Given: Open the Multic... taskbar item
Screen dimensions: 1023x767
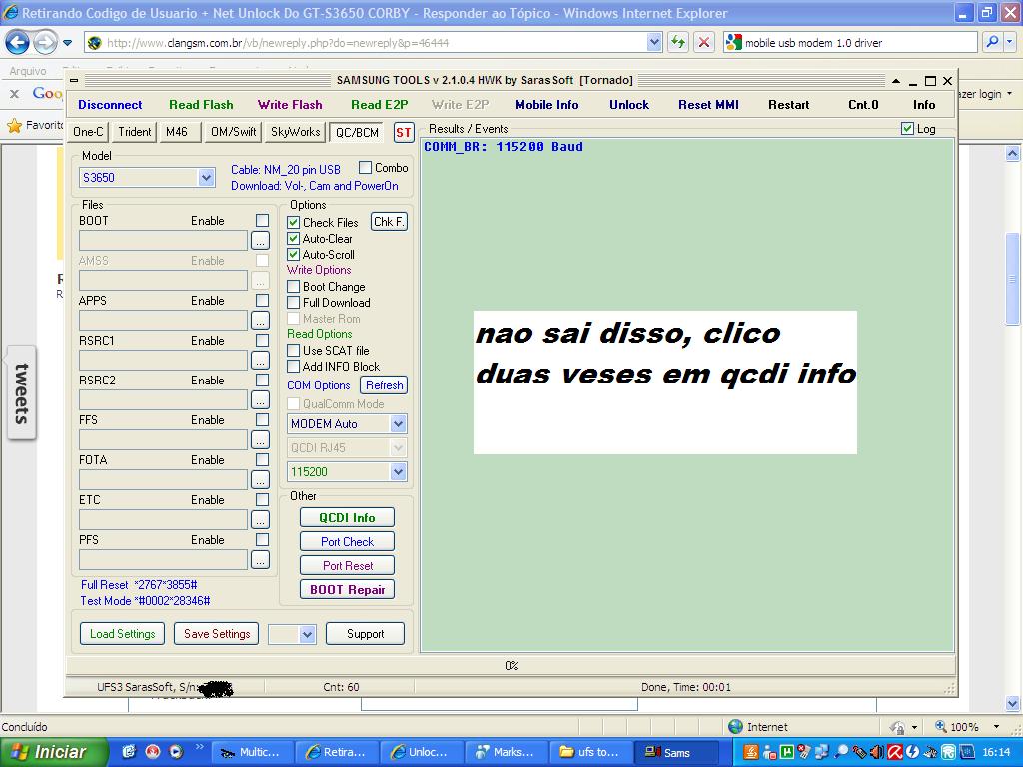Looking at the screenshot, I should 253,752.
